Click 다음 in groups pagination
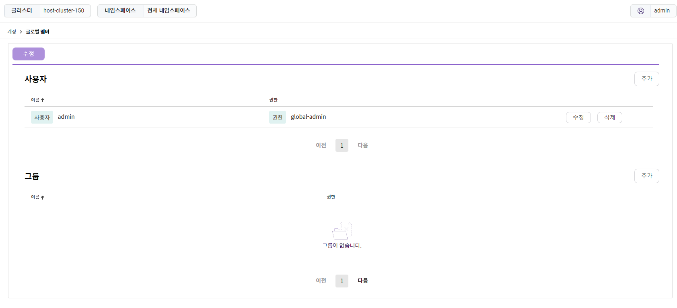This screenshot has height=308, width=677. (x=363, y=281)
